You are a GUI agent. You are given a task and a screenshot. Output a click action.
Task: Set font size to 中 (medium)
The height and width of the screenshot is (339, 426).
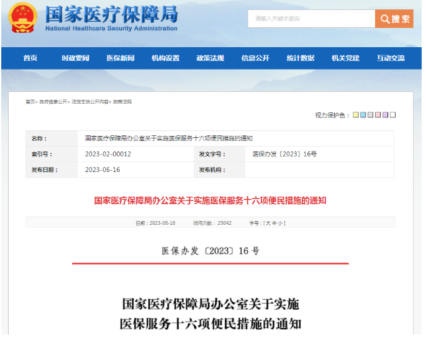274,224
